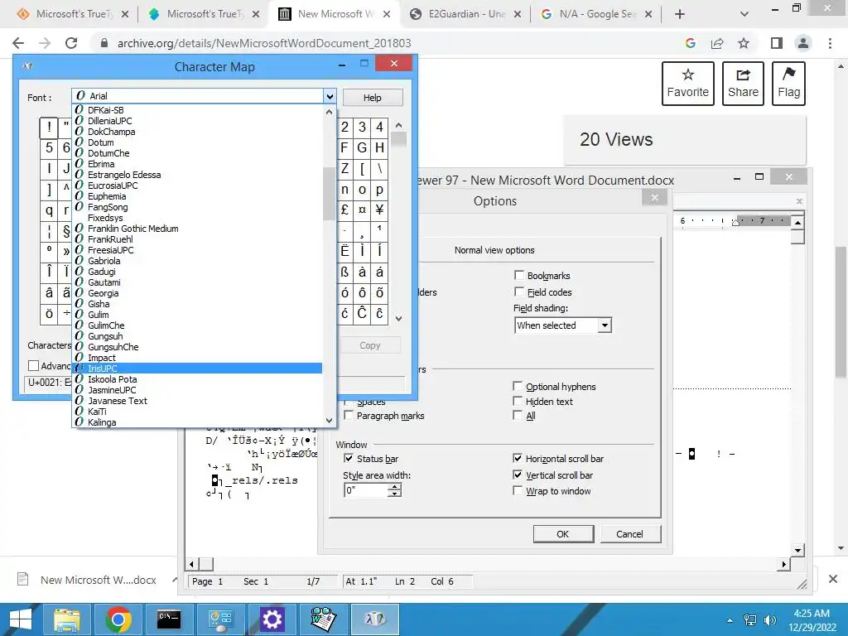This screenshot has height=636, width=848.
Task: Toggle the Advanced view checkbox
Action: (x=33, y=365)
